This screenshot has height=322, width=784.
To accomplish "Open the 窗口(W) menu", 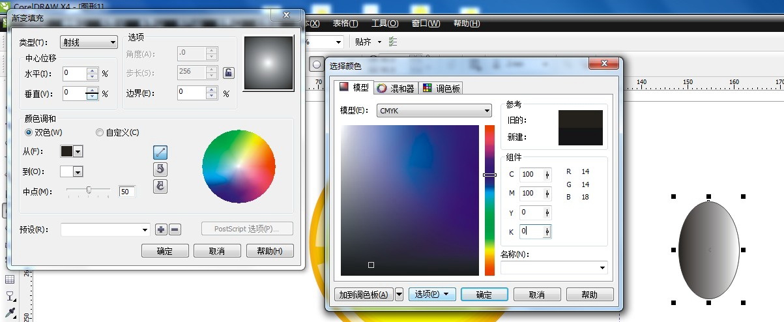I will coord(426,23).
